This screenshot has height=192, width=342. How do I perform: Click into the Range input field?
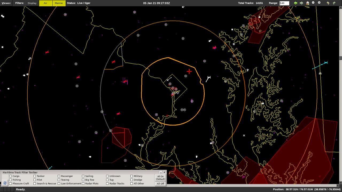(x=284, y=3)
